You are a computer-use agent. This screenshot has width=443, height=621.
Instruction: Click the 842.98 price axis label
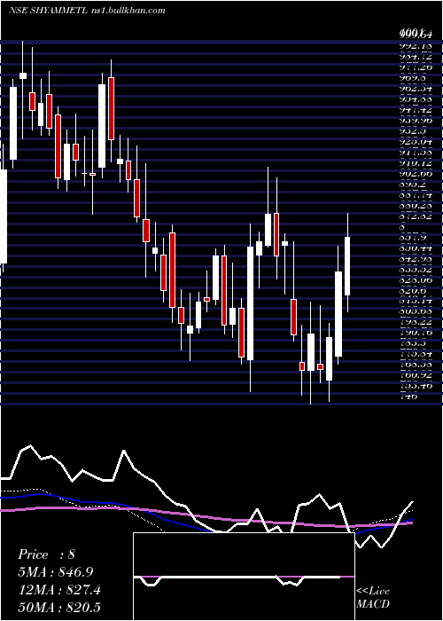point(416,259)
